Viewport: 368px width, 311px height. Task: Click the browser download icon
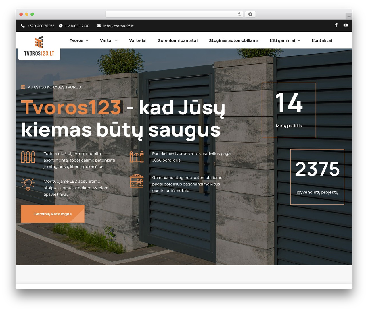[x=250, y=14]
